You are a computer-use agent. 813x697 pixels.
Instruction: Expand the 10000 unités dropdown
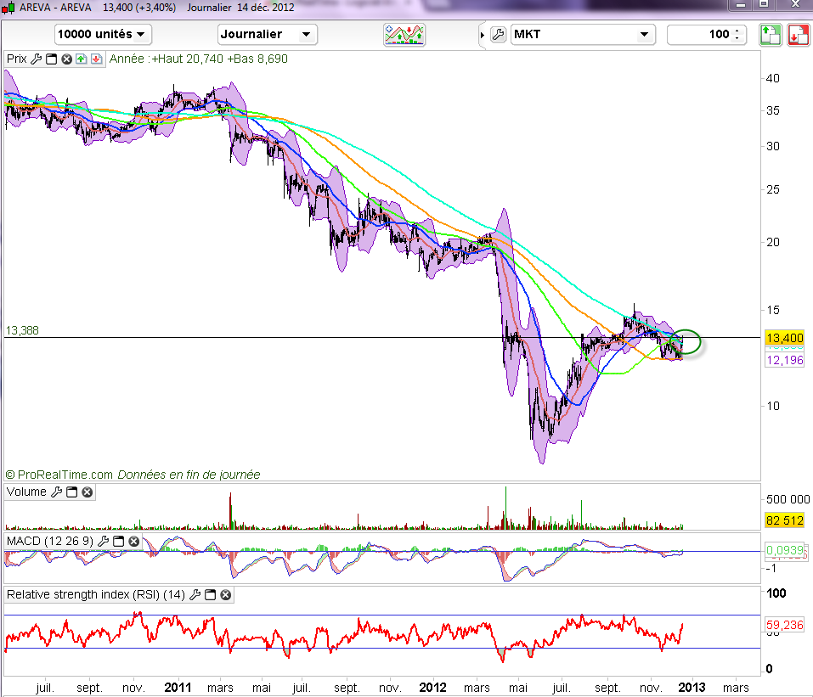coord(103,35)
